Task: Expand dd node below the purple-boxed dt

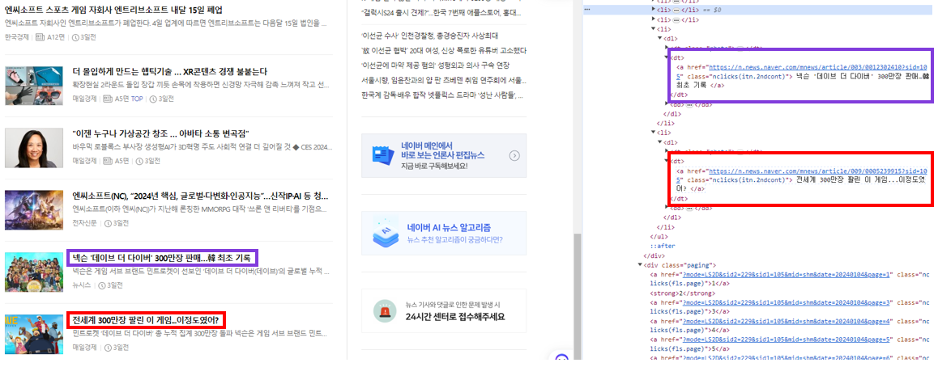Action: click(667, 104)
